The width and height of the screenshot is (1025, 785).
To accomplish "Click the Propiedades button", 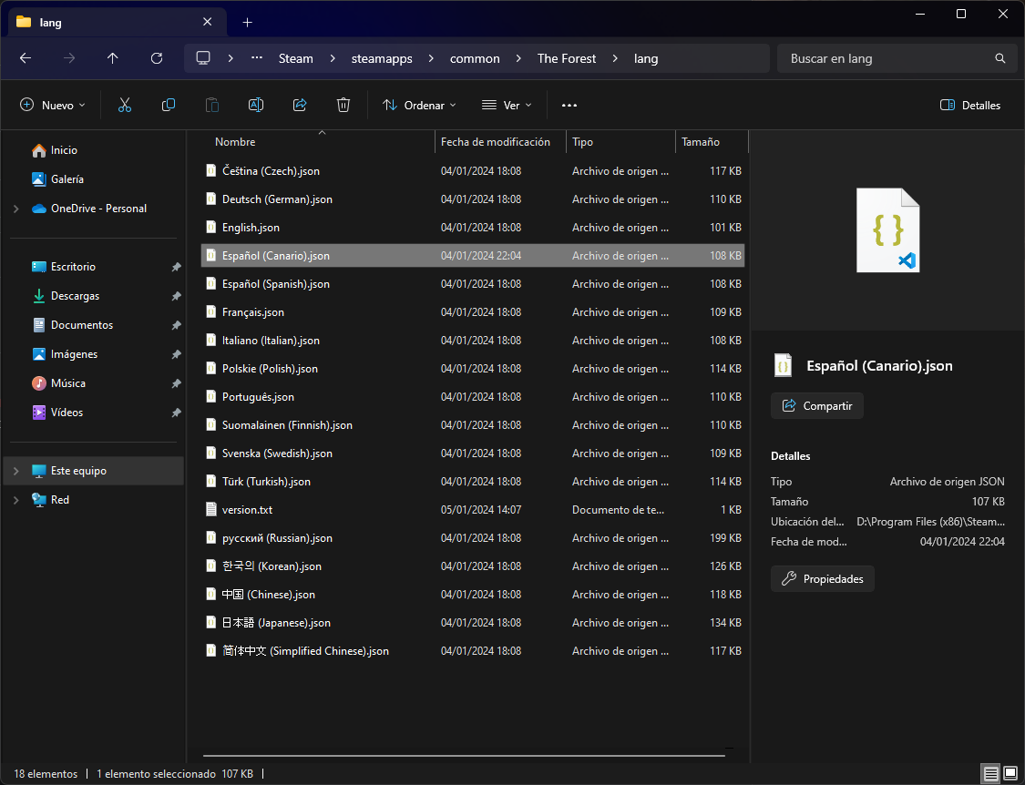I will click(x=823, y=579).
